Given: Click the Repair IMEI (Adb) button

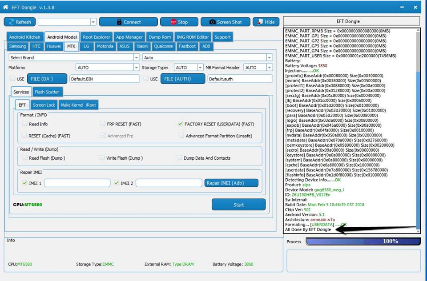Looking at the screenshot, I should tap(231, 183).
